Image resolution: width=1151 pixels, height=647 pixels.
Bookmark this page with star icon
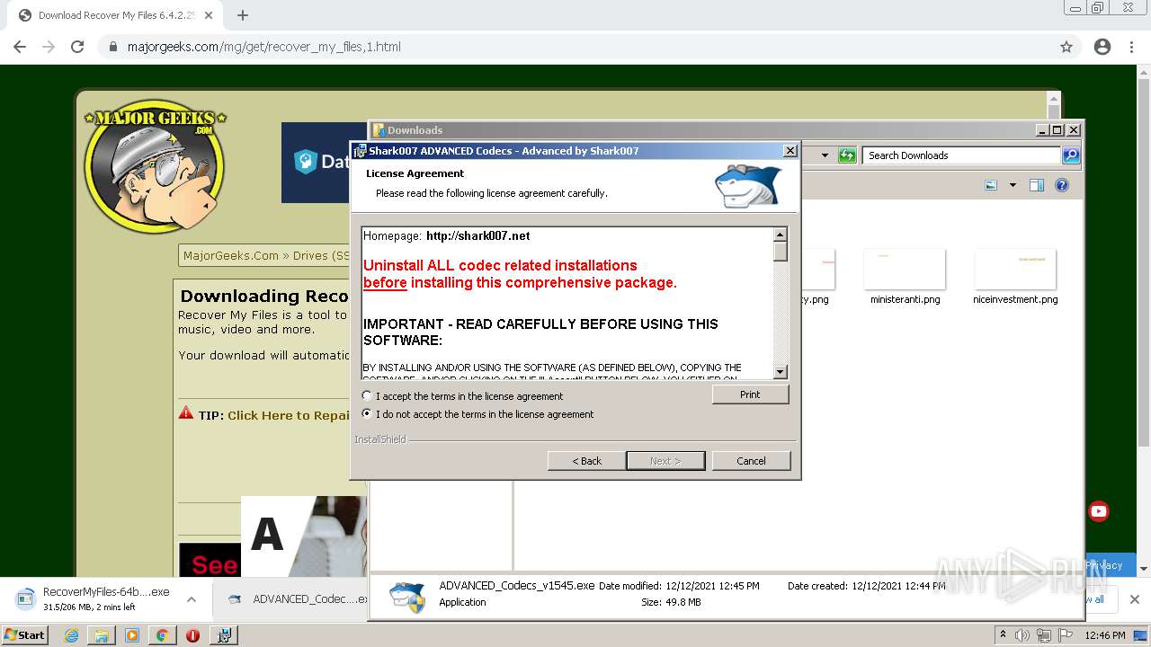pos(1066,47)
